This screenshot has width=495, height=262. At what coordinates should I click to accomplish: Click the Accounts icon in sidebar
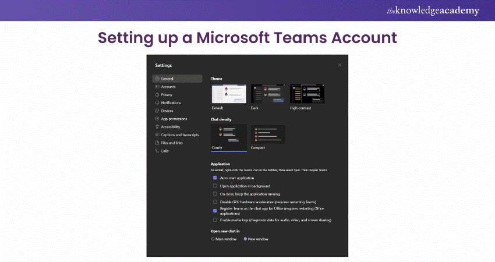pyautogui.click(x=157, y=87)
